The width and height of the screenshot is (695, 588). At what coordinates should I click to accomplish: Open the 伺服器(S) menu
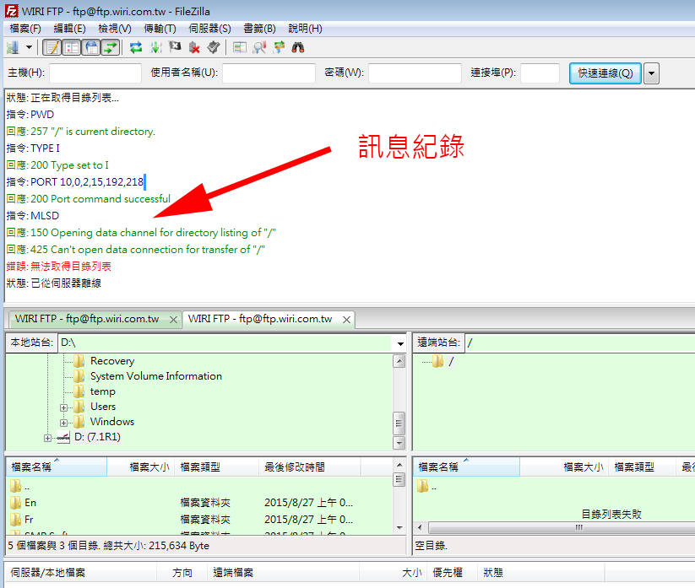pyautogui.click(x=209, y=29)
